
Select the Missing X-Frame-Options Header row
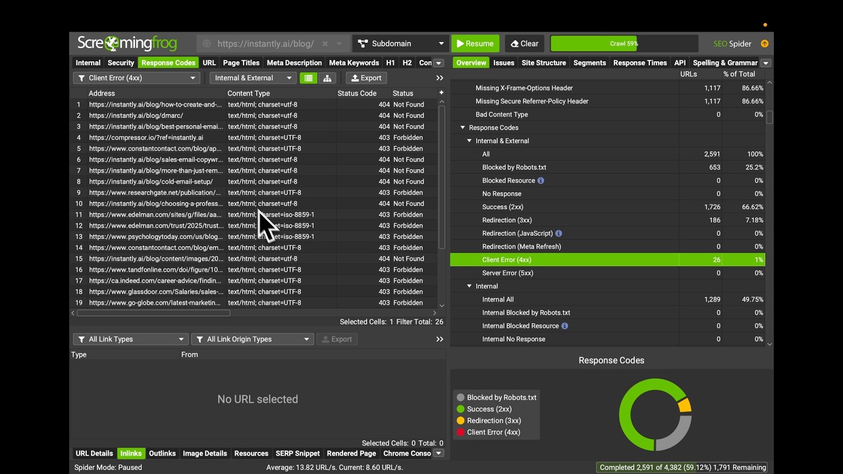click(607, 88)
